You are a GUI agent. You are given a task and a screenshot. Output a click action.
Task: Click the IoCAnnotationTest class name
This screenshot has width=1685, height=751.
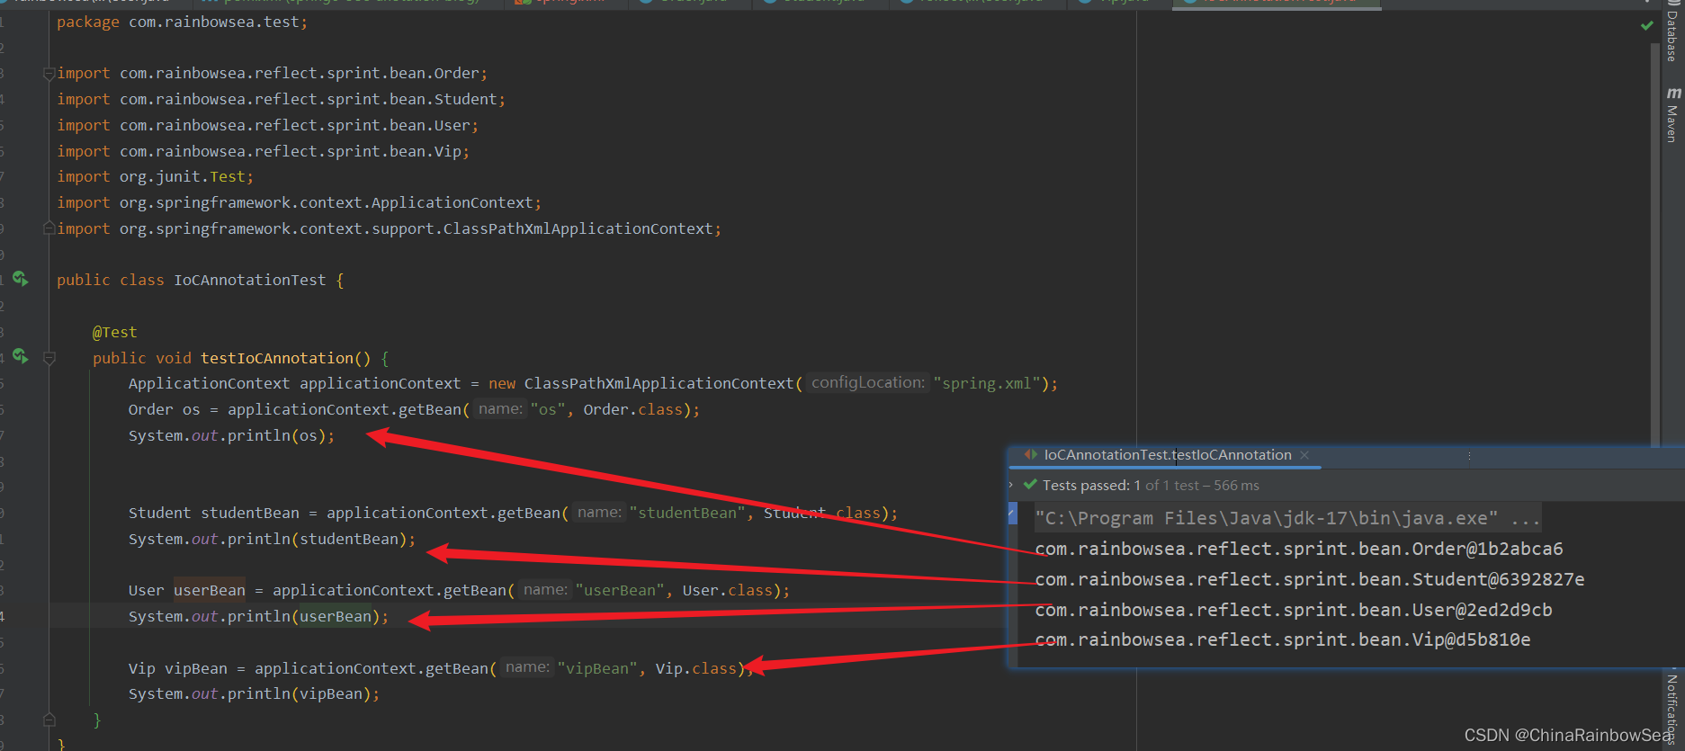tap(249, 280)
